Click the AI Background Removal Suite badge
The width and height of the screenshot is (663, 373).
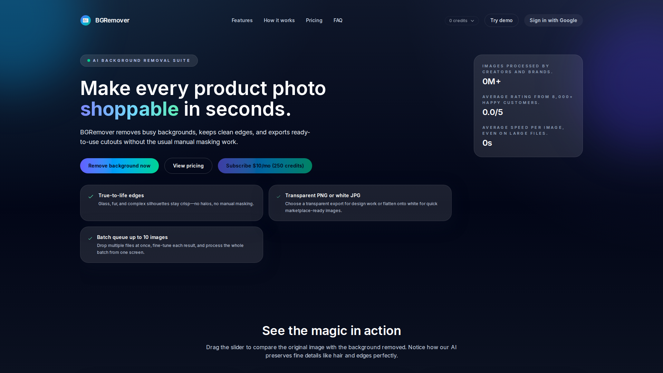click(x=139, y=60)
